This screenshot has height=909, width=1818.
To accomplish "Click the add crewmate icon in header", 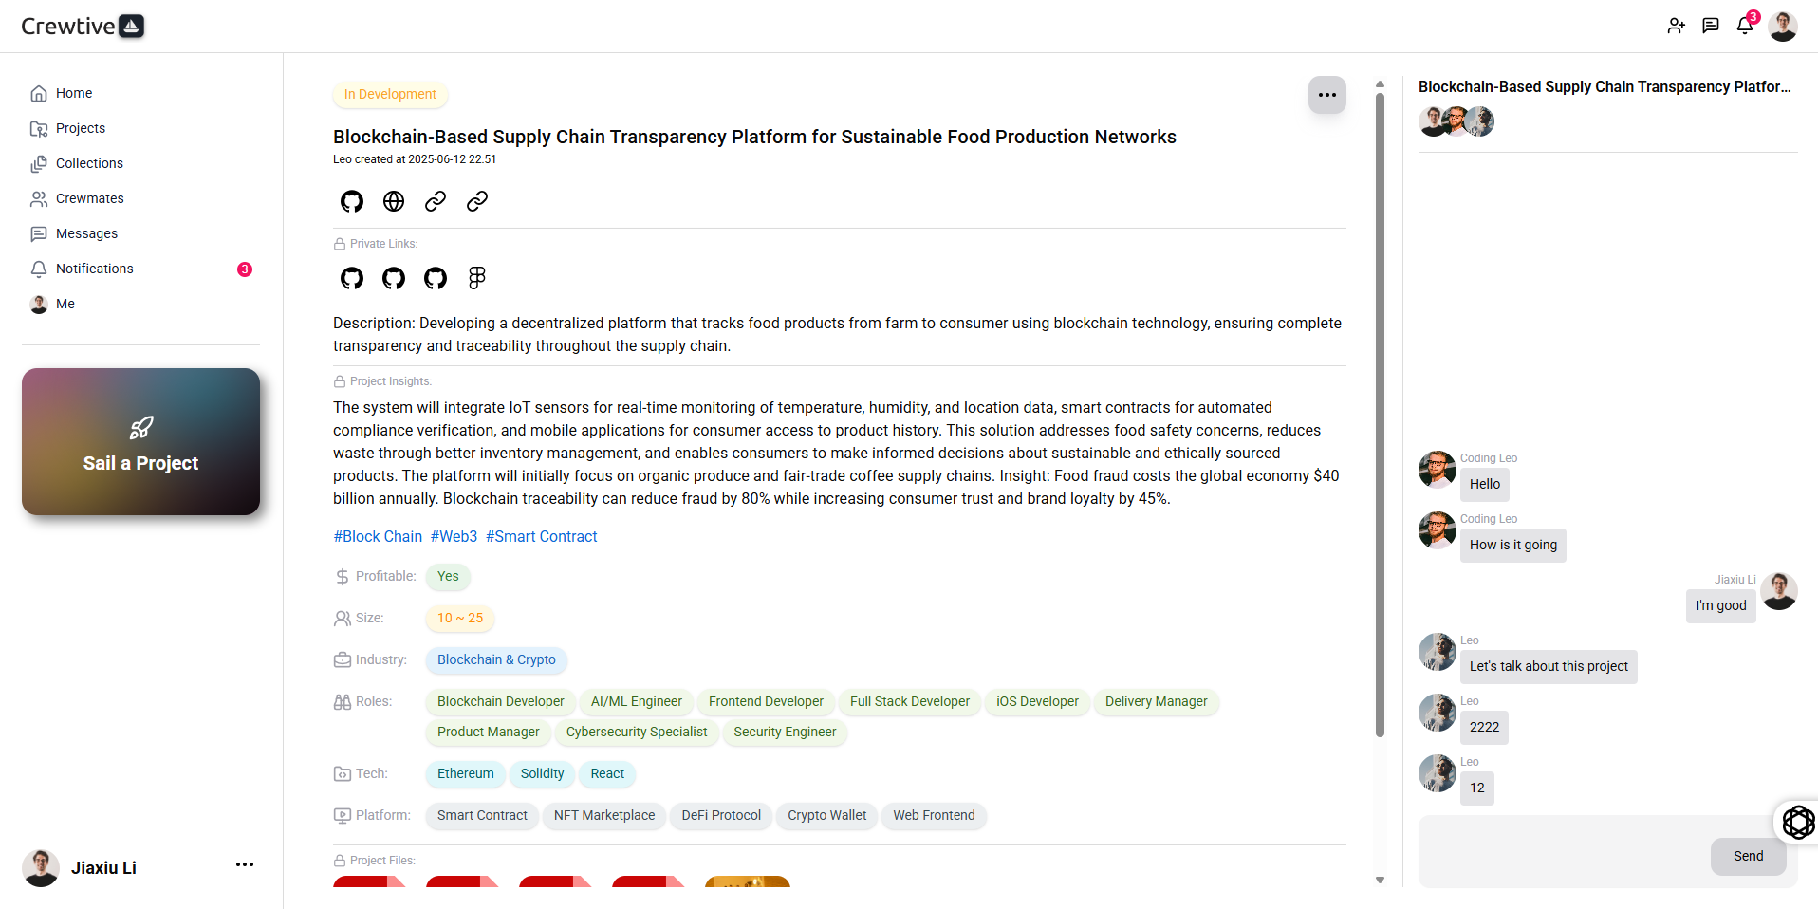I will (1677, 26).
